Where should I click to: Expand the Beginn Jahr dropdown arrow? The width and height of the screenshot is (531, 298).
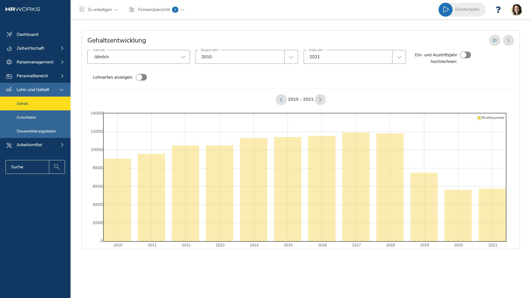pyautogui.click(x=291, y=57)
